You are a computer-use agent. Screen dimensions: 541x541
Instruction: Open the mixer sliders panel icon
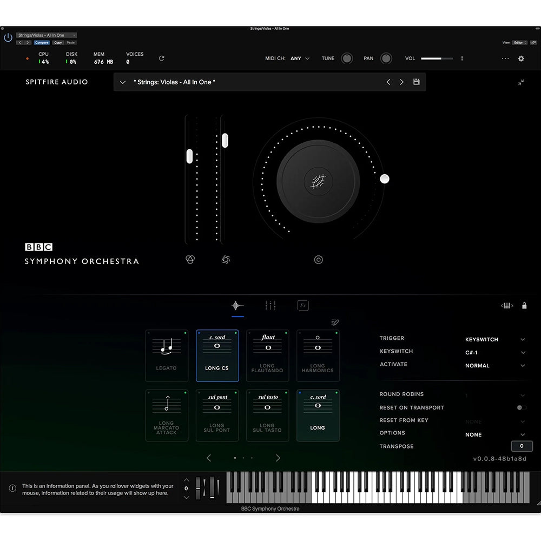click(x=270, y=305)
